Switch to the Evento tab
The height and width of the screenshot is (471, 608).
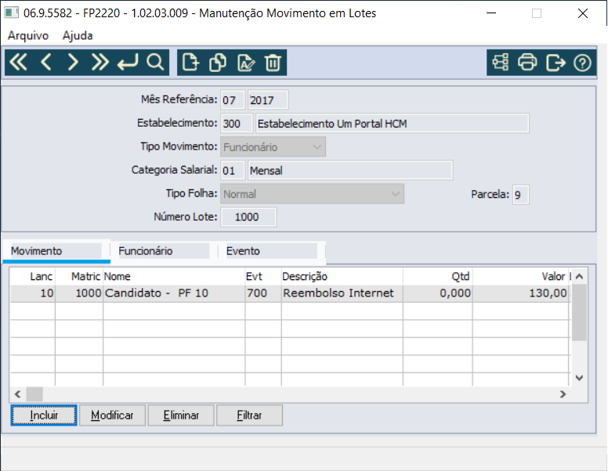coord(271,251)
